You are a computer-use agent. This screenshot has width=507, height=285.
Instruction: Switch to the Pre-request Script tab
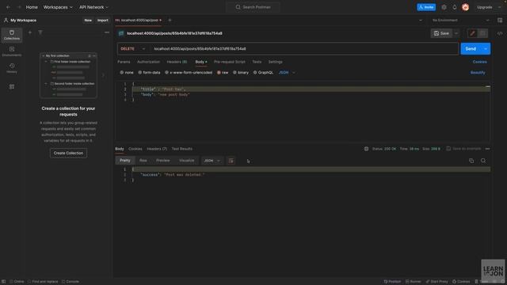click(x=230, y=62)
